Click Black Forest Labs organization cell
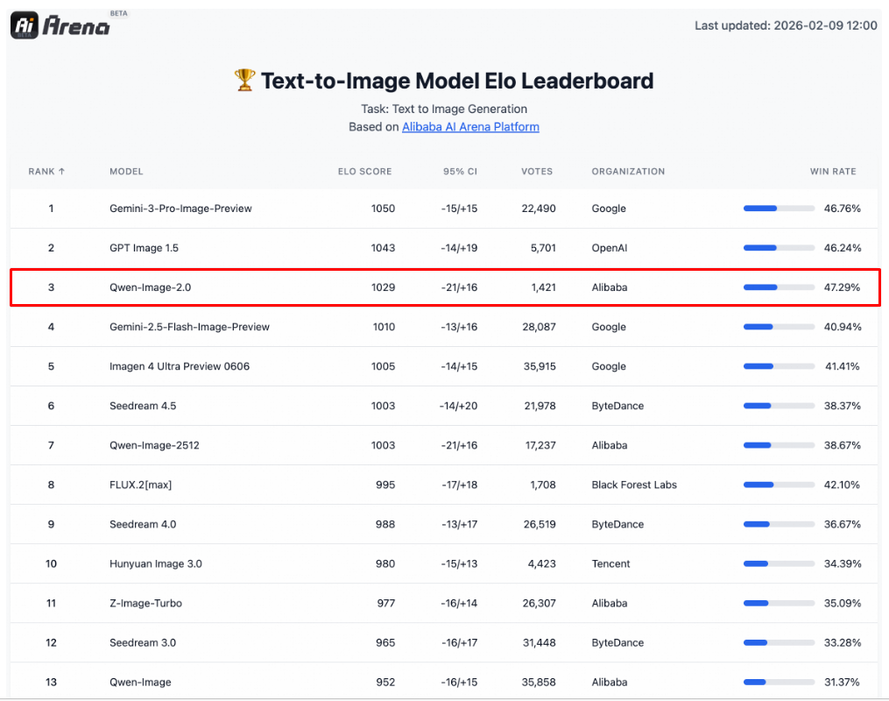The width and height of the screenshot is (889, 701). [x=634, y=485]
